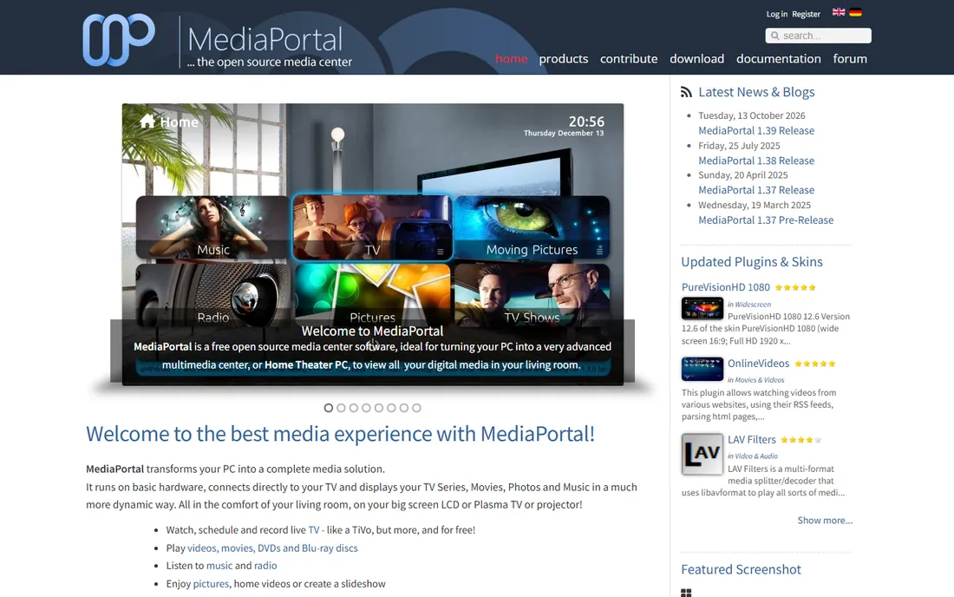Click the Home house icon in slideshow
Screen dimensions: 954x597
pos(147,121)
